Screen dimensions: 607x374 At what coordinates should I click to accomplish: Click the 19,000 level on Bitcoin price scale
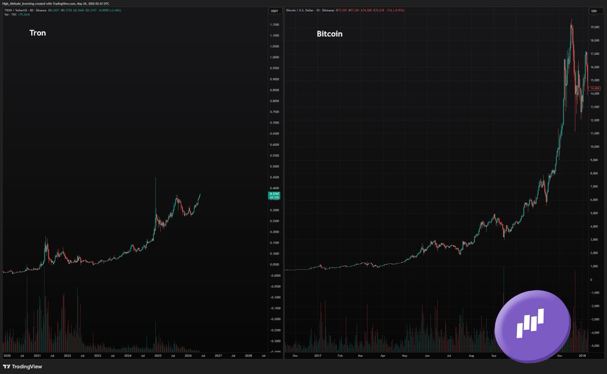point(595,27)
